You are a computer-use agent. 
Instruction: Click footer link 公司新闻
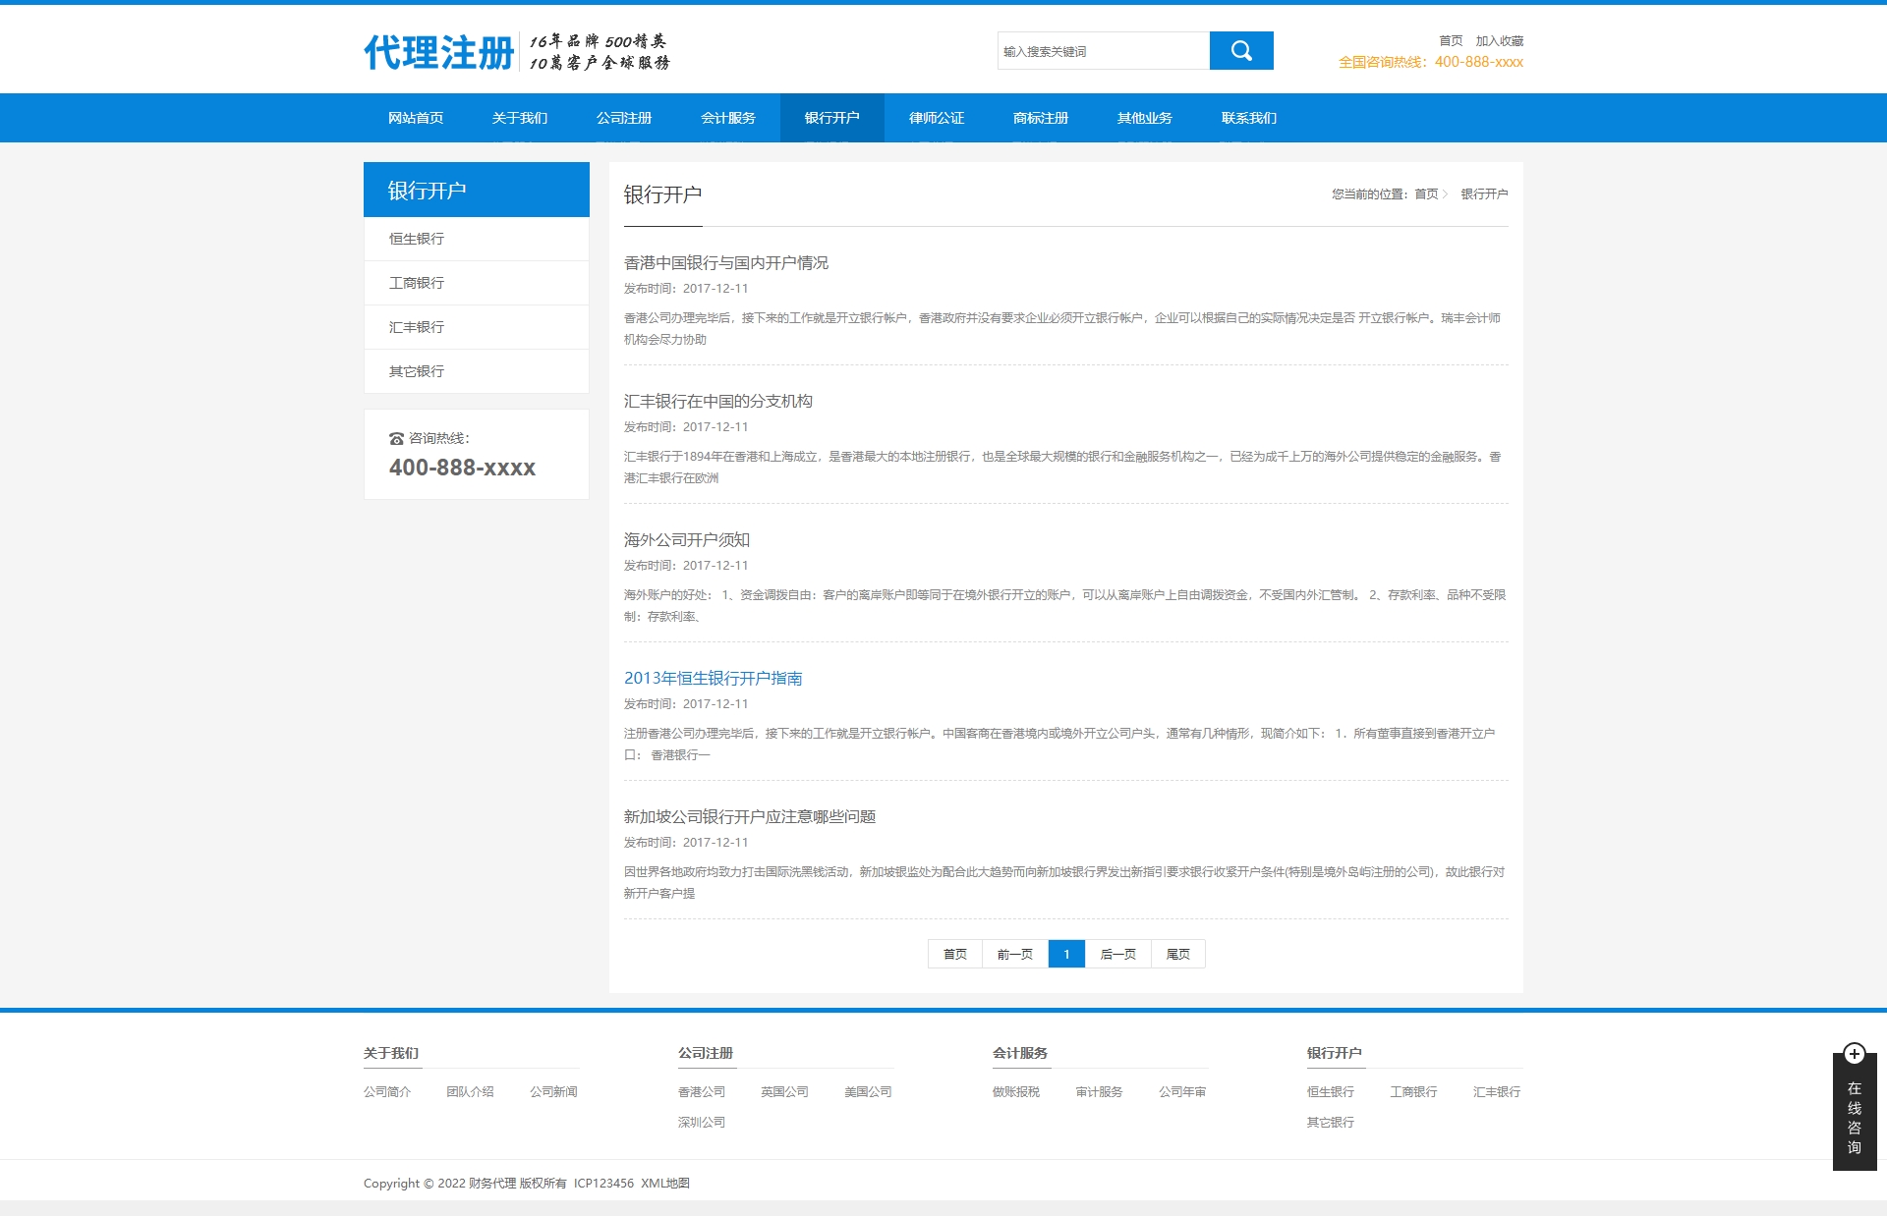[554, 1092]
